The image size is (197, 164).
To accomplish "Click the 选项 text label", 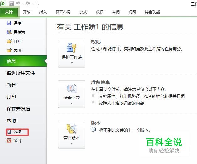I will [17, 132].
